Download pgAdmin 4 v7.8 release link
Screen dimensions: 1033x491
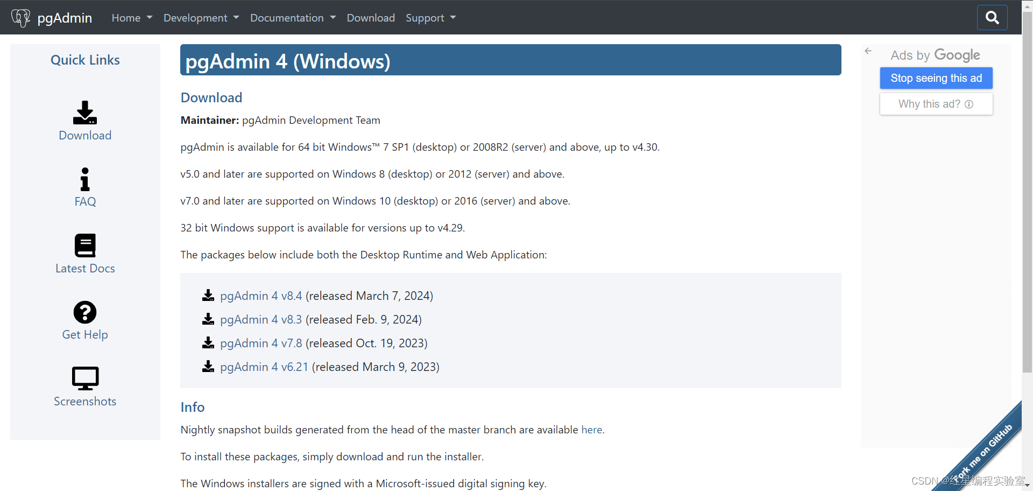tap(261, 343)
